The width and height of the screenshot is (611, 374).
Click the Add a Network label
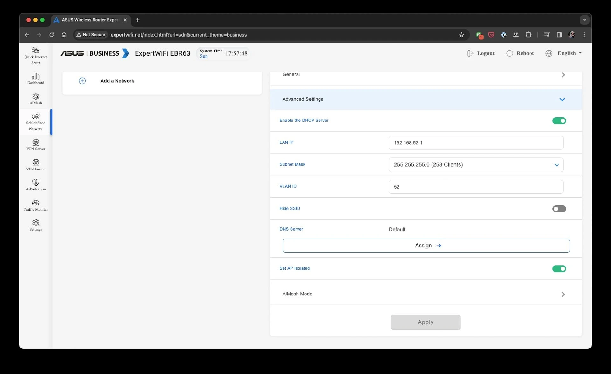coord(117,81)
